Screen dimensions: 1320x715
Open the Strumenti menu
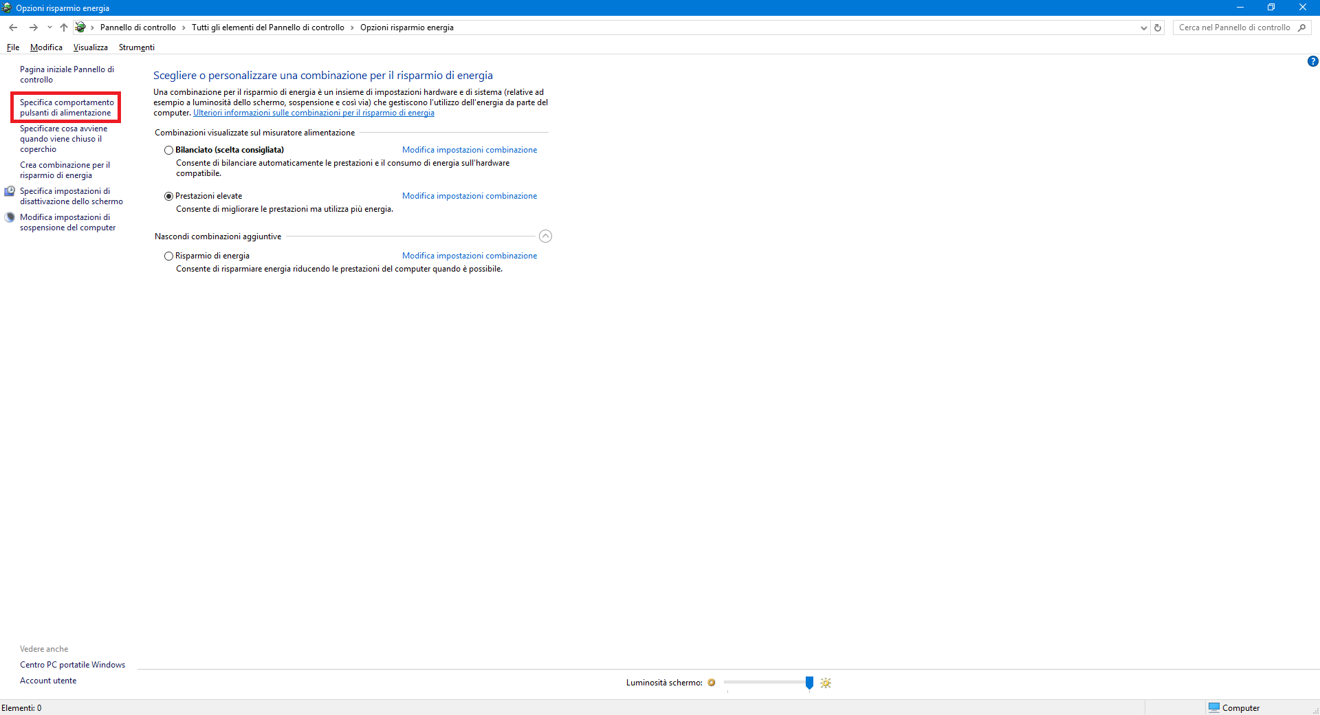136,47
